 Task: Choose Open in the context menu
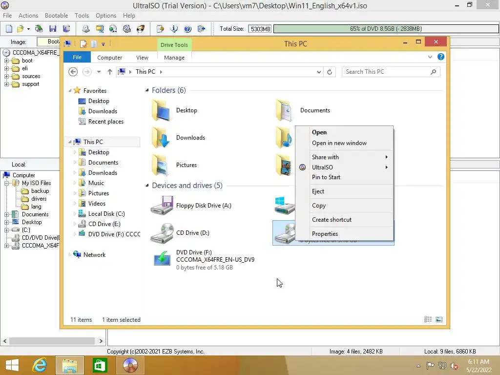(x=344, y=132)
